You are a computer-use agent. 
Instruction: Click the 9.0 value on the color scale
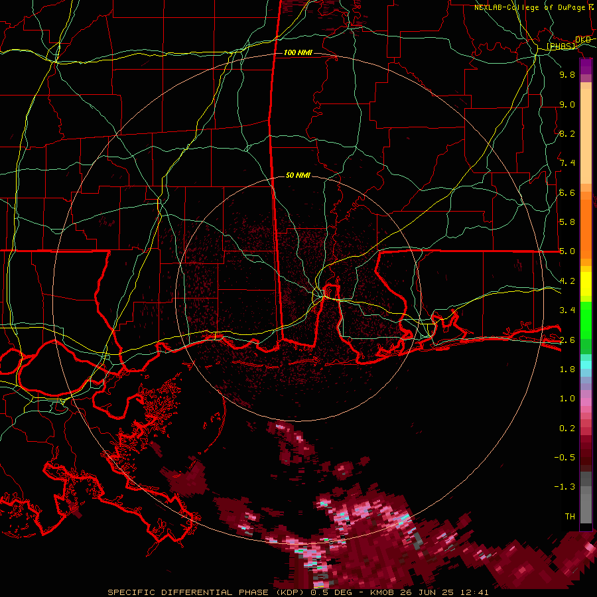click(567, 104)
